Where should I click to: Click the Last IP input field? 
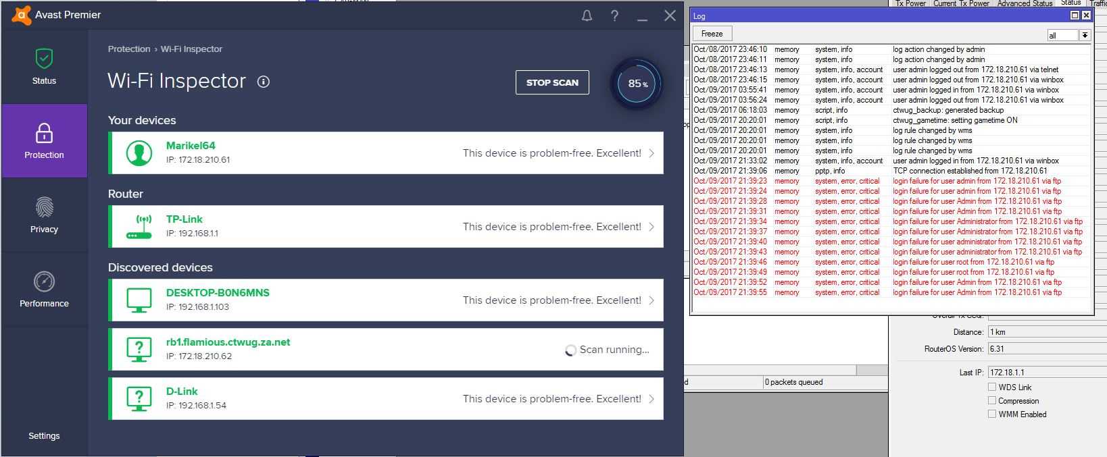pyautogui.click(x=1046, y=372)
